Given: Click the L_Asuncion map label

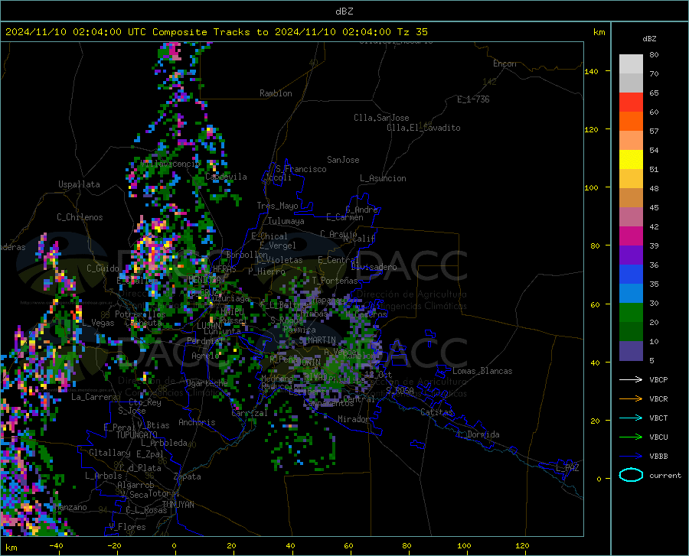Looking at the screenshot, I should pos(383,178).
